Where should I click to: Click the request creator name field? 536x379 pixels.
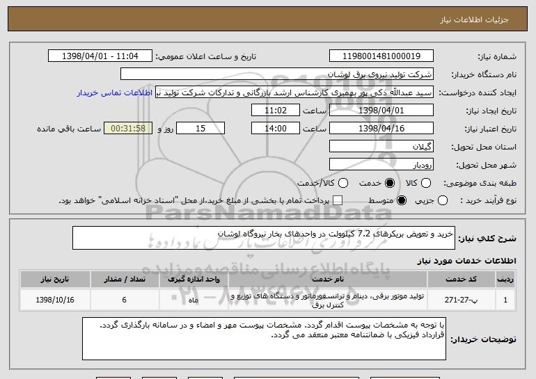pos(294,92)
